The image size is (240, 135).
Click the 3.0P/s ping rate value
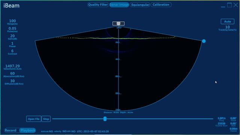point(222,118)
